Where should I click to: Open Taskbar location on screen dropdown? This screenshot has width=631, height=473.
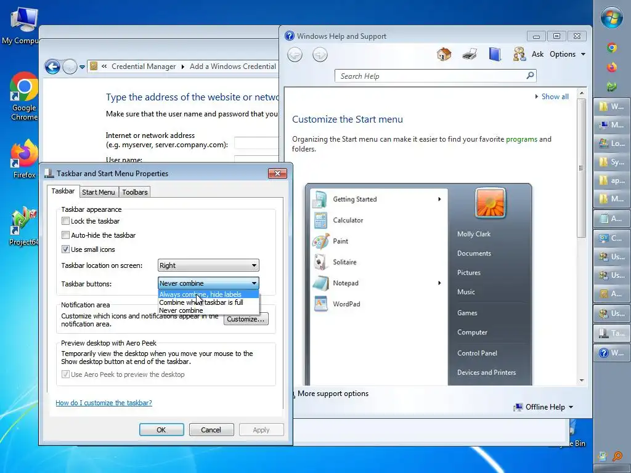[x=208, y=265]
